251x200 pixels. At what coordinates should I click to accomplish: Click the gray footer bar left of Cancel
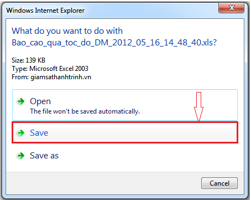click(x=103, y=183)
